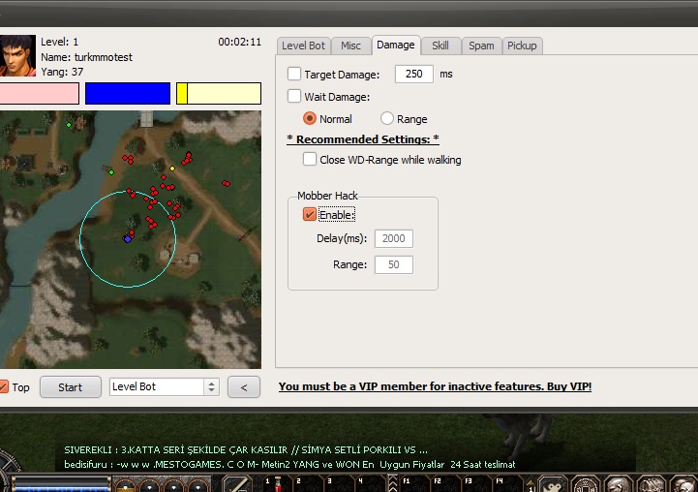Click the character portrait avatar
This screenshot has width=698, height=492.
coord(17,56)
